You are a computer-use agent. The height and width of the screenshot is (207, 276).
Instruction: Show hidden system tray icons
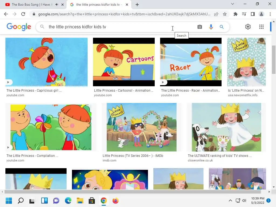click(x=230, y=201)
